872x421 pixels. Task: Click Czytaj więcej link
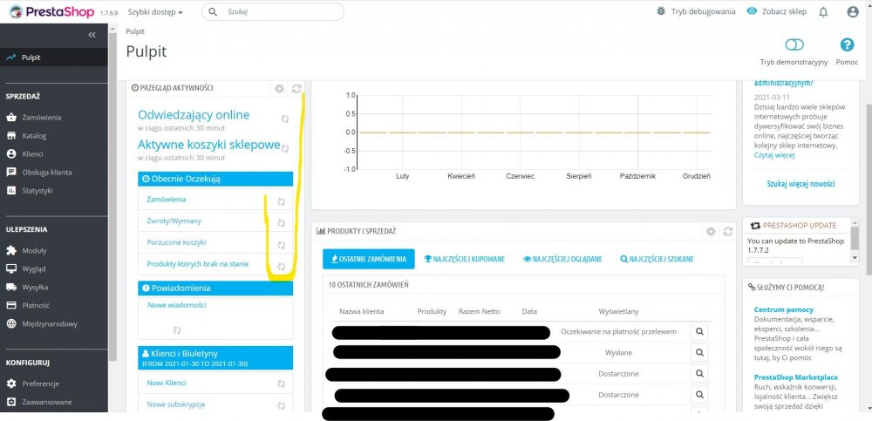click(x=774, y=155)
